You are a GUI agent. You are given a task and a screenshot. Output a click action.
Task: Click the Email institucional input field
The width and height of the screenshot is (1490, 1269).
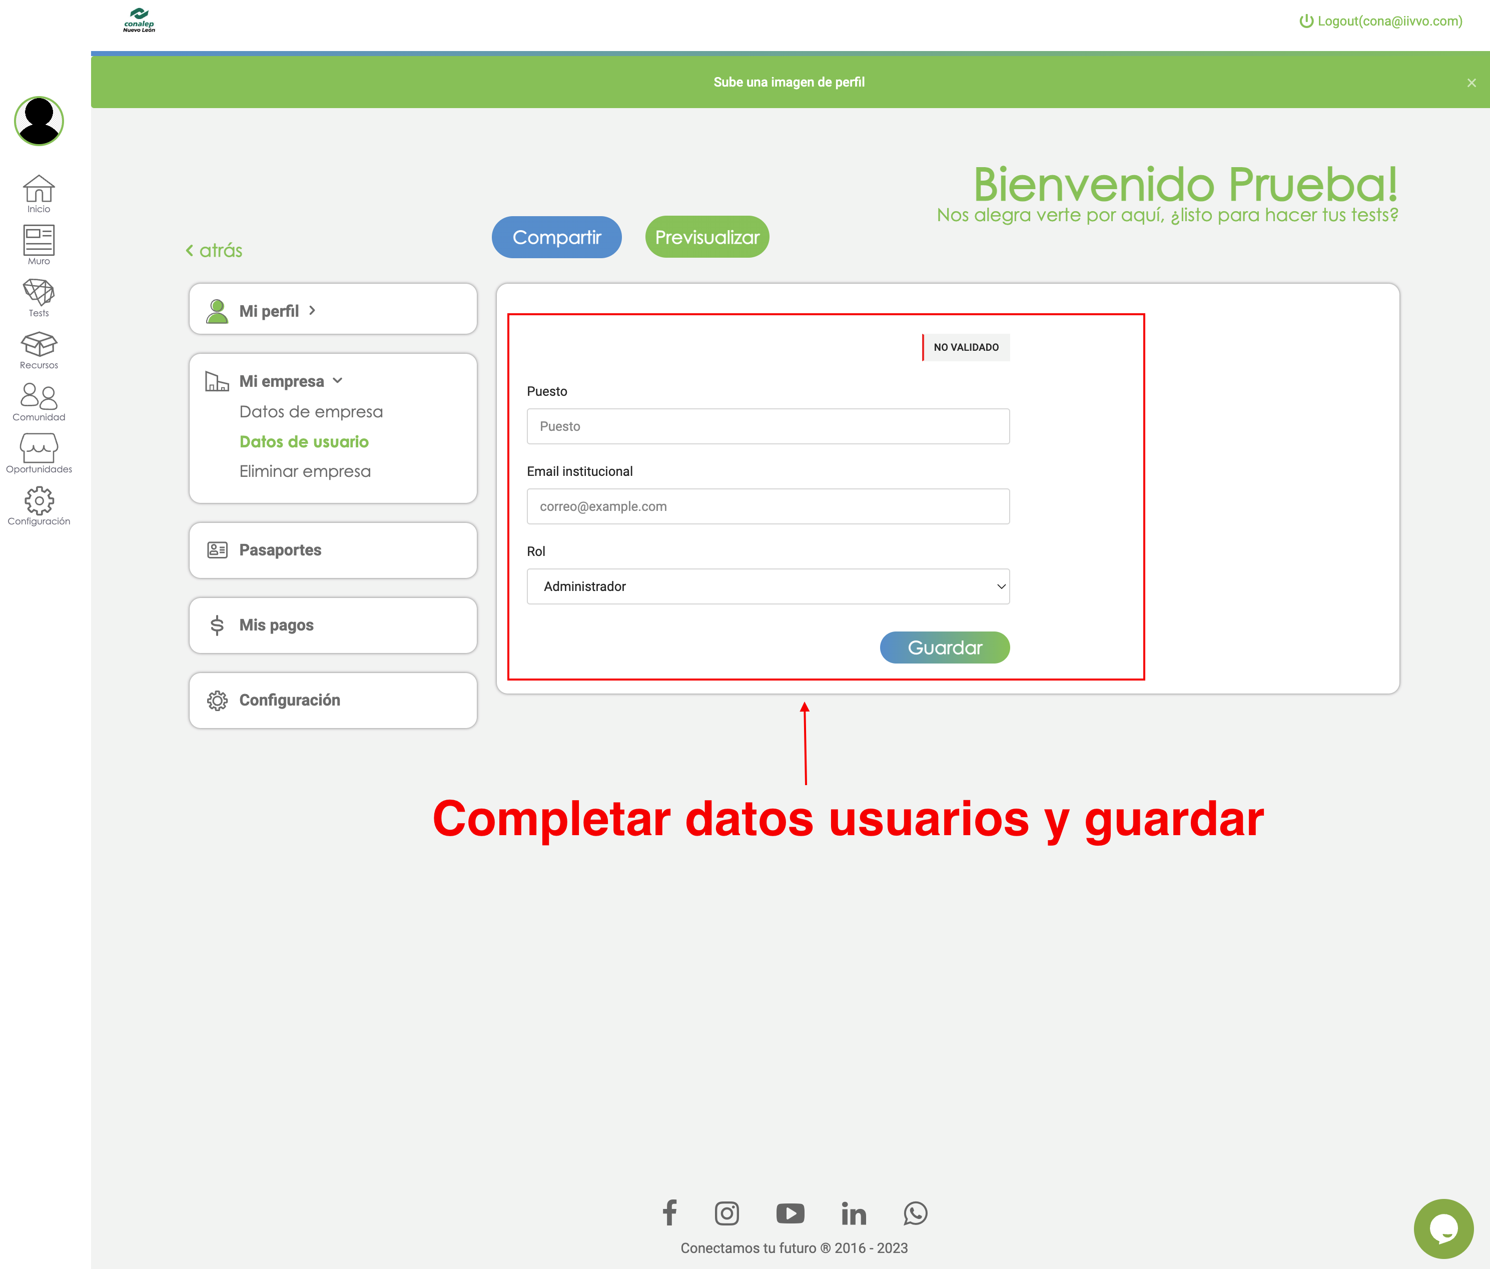pos(768,506)
